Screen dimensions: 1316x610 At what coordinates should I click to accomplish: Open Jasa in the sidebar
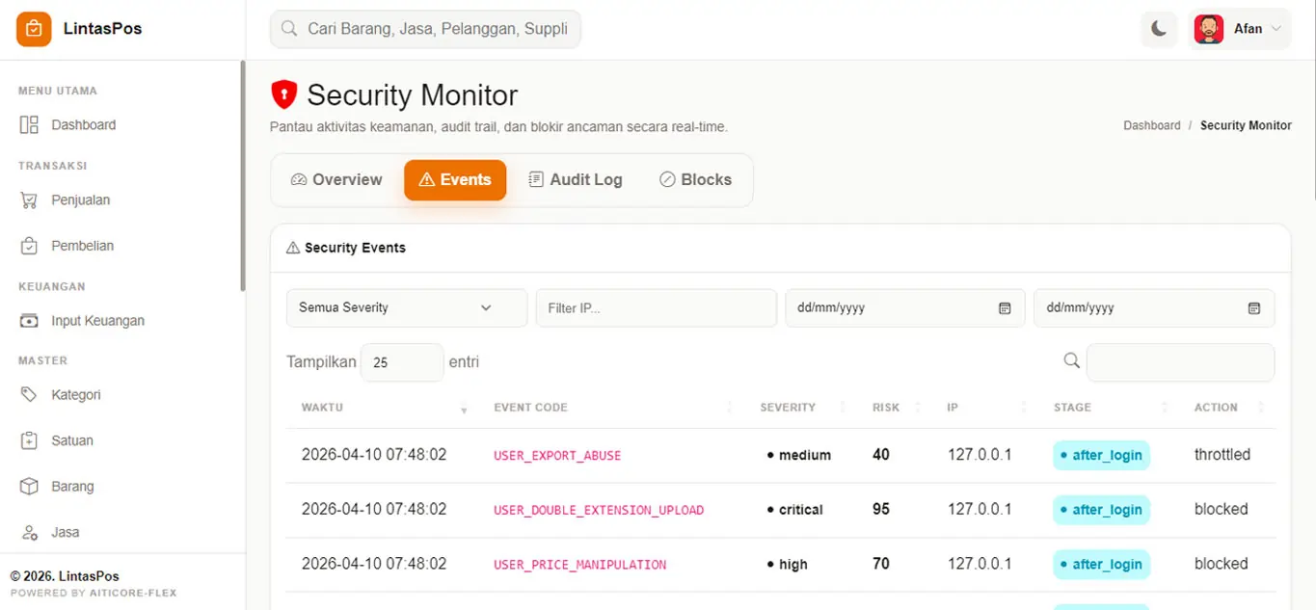click(65, 532)
